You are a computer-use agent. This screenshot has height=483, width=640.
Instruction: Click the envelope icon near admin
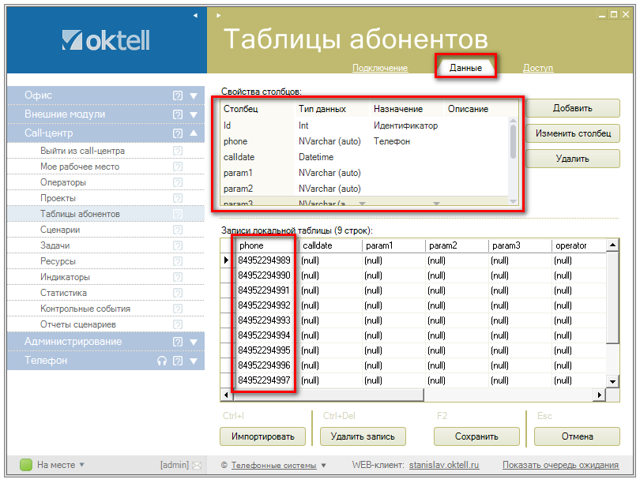(x=196, y=466)
